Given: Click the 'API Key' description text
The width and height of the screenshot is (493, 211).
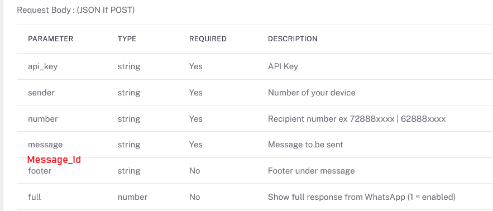Looking at the screenshot, I should pyautogui.click(x=283, y=66).
